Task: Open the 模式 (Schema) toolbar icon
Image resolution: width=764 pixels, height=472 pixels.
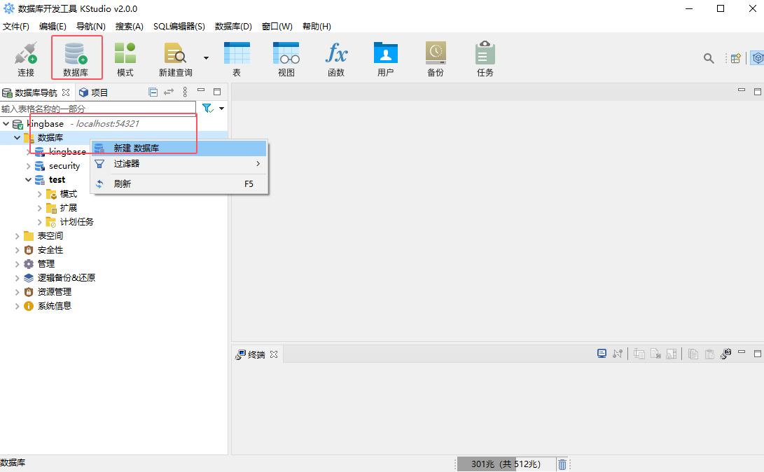Action: pyautogui.click(x=125, y=57)
